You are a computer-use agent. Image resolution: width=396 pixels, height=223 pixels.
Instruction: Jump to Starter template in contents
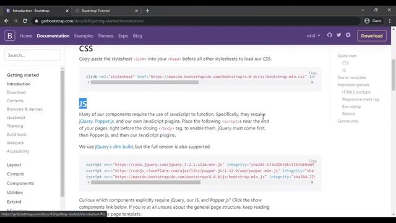point(352,77)
